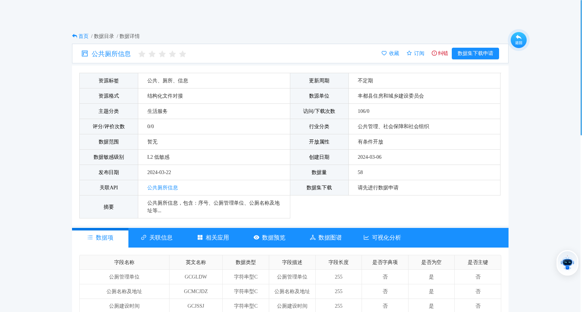Viewport: 582px width, 312px height.
Task: Open the 数据目录 breadcrumb
Action: [x=104, y=36]
